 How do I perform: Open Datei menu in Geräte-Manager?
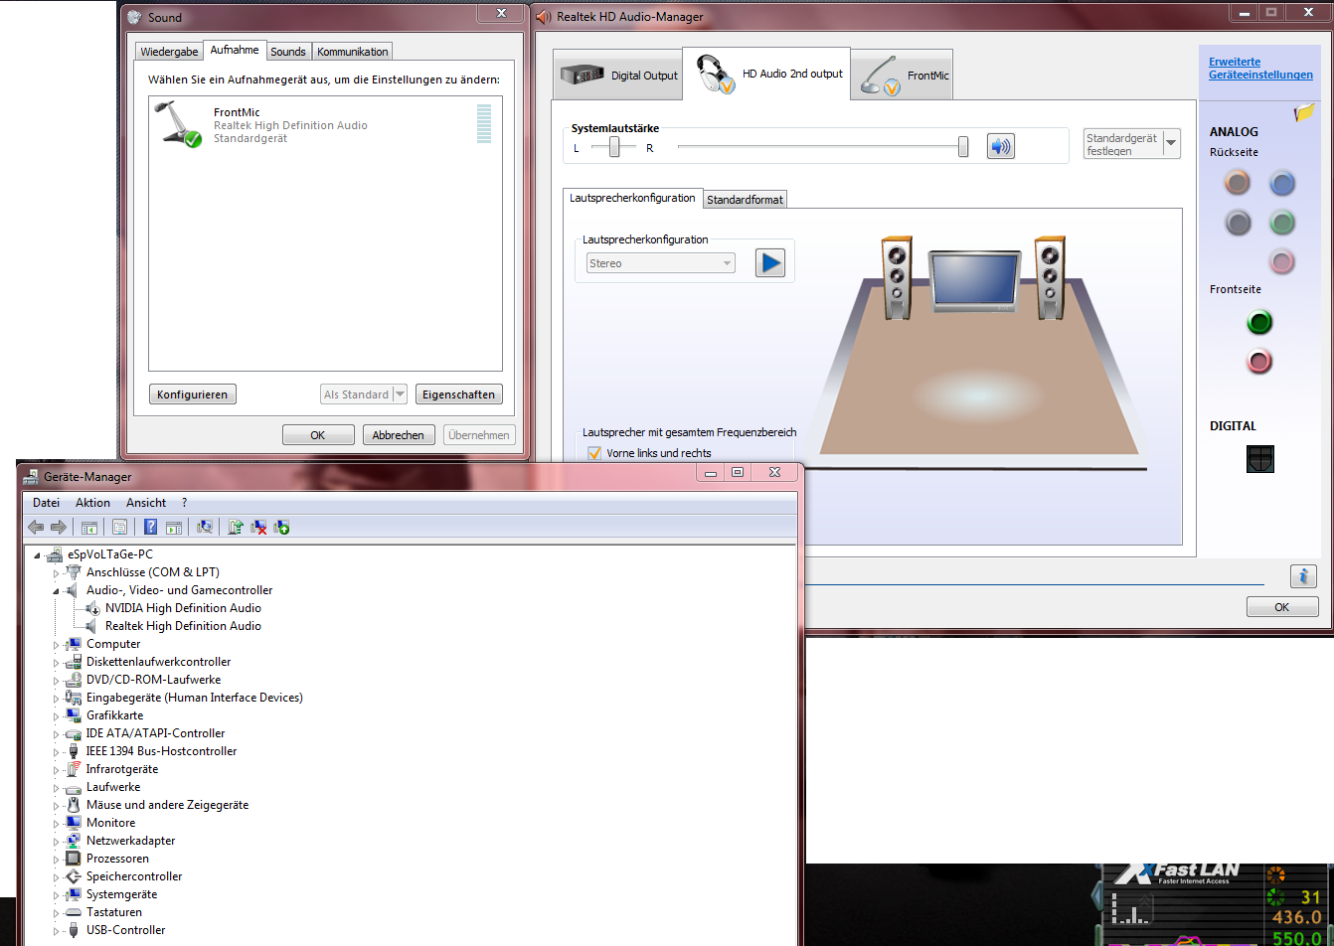tap(46, 503)
